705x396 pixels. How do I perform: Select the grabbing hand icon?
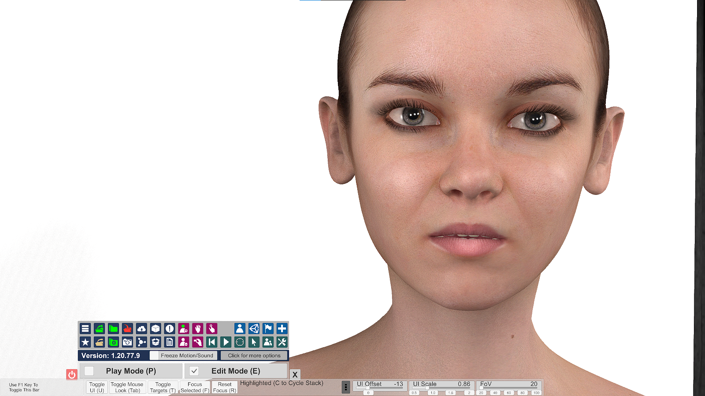pyautogui.click(x=198, y=342)
